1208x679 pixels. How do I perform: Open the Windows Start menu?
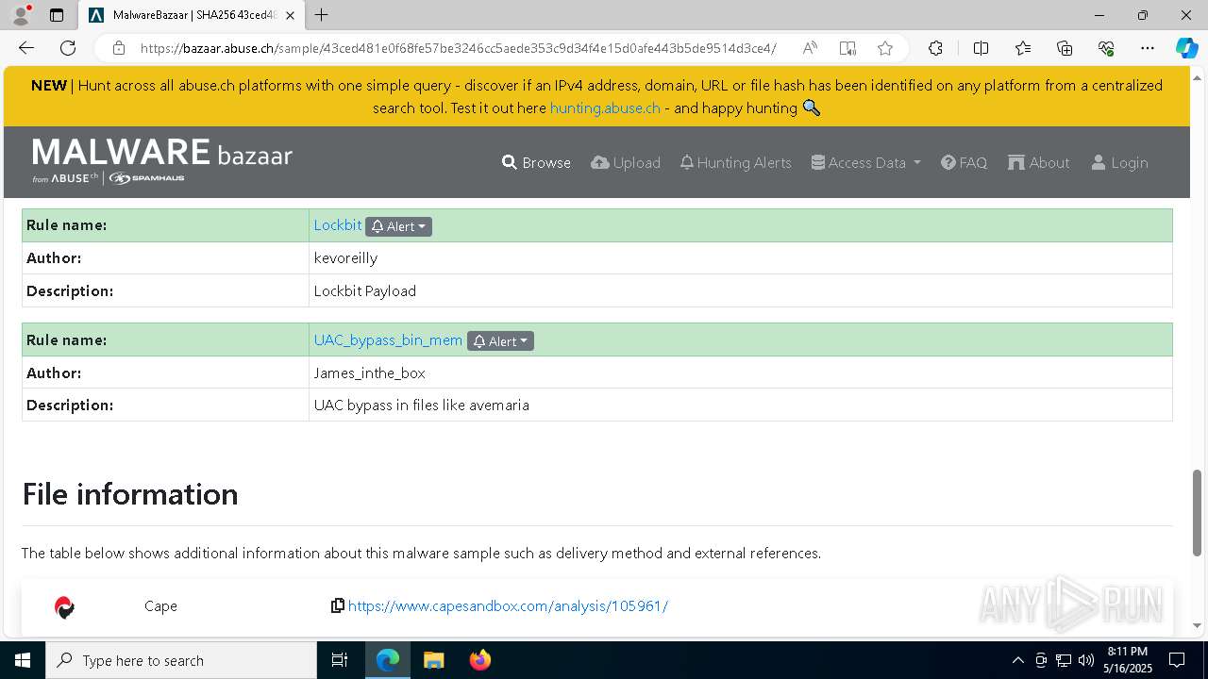22,660
